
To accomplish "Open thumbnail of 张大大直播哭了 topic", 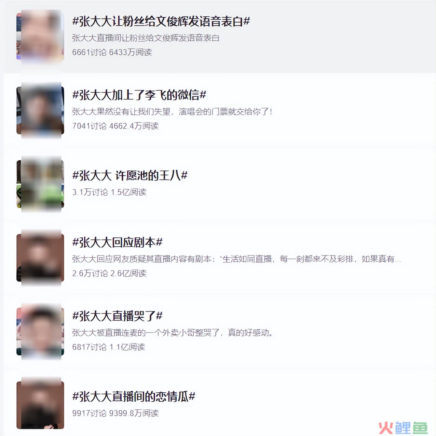I will pos(40,332).
